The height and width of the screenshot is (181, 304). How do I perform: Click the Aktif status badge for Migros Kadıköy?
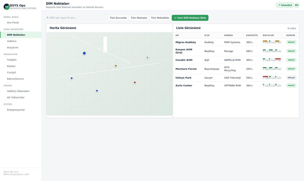pyautogui.click(x=291, y=42)
